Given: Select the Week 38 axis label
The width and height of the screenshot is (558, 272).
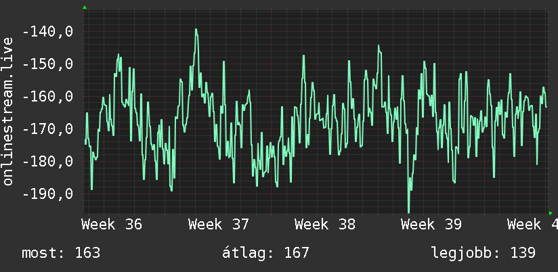Looking at the screenshot, I should point(325,225).
